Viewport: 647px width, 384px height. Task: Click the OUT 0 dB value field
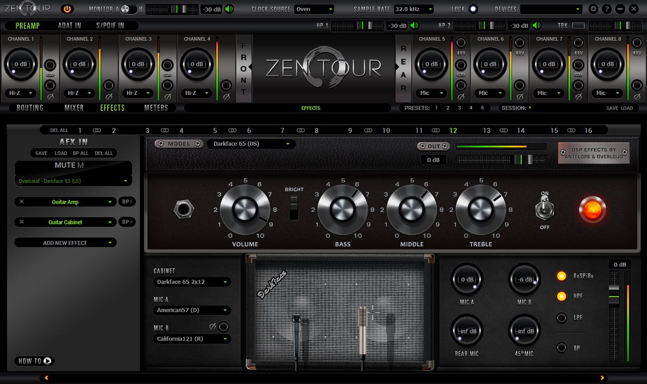click(x=433, y=160)
